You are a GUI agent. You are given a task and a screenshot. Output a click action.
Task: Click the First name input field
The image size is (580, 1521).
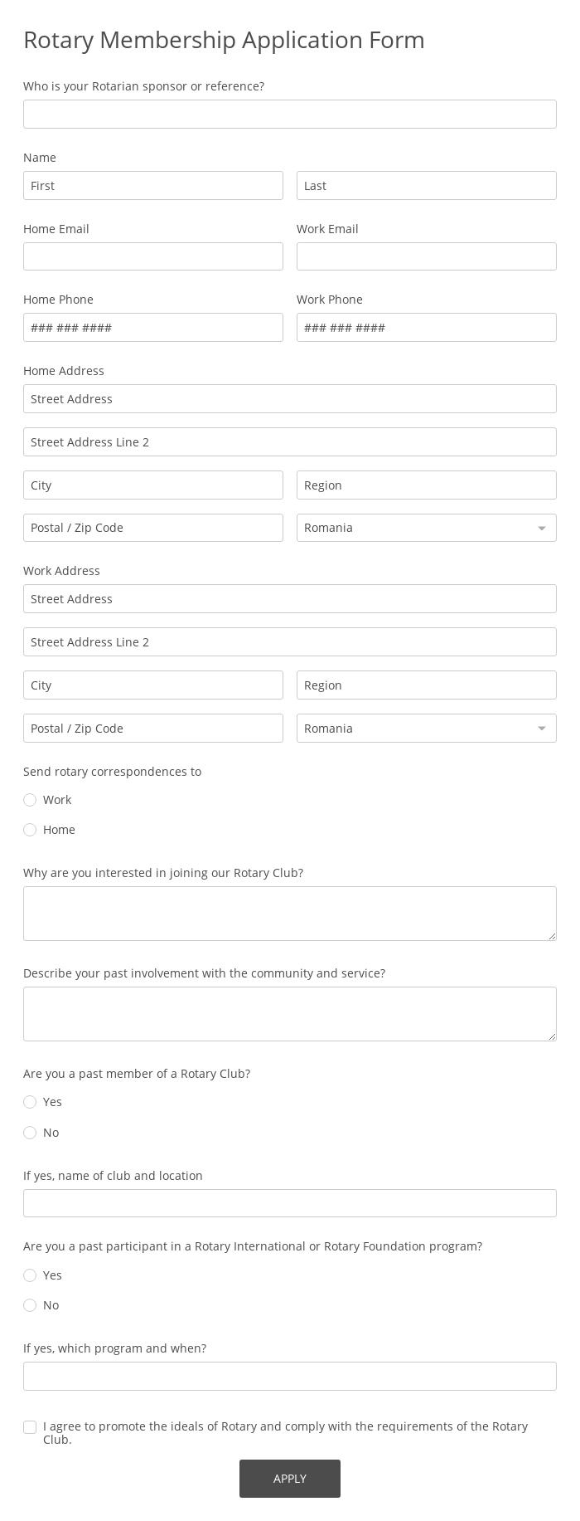point(152,185)
